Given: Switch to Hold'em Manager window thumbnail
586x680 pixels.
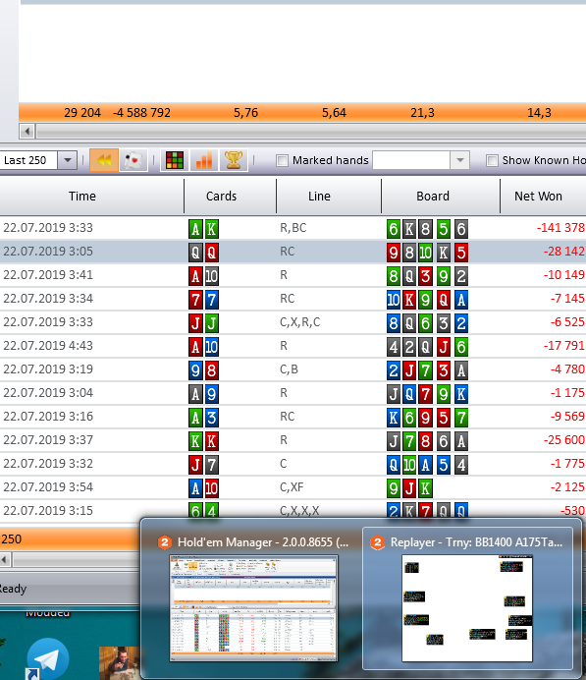Looking at the screenshot, I should click(x=253, y=608).
